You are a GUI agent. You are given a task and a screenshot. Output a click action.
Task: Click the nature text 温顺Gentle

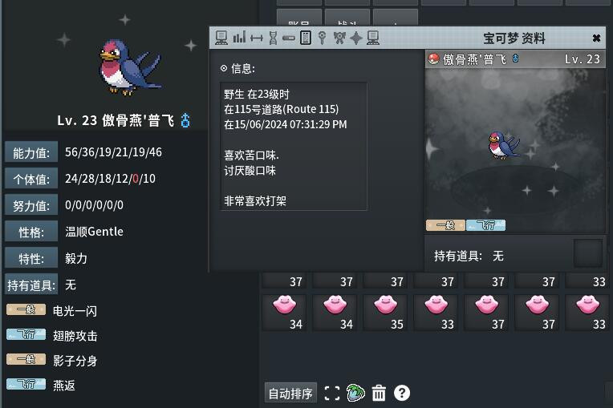(94, 232)
